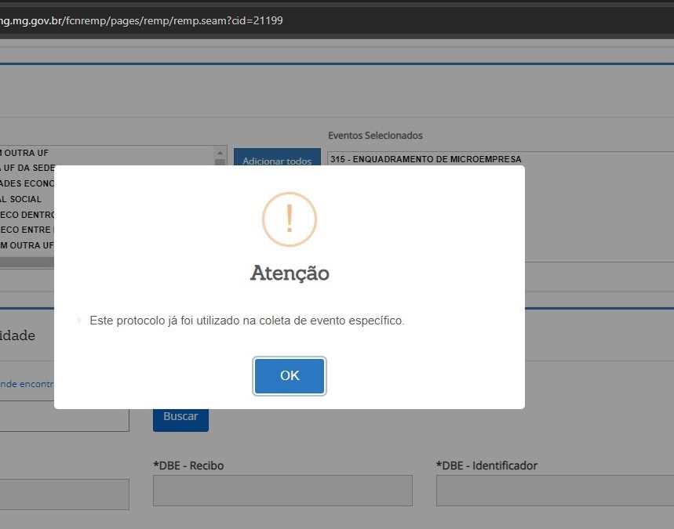
Task: Select the ECO ENTRE list row
Action: click(x=27, y=230)
